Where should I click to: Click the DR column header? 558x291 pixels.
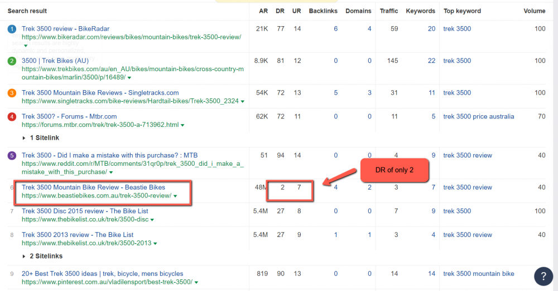click(280, 11)
